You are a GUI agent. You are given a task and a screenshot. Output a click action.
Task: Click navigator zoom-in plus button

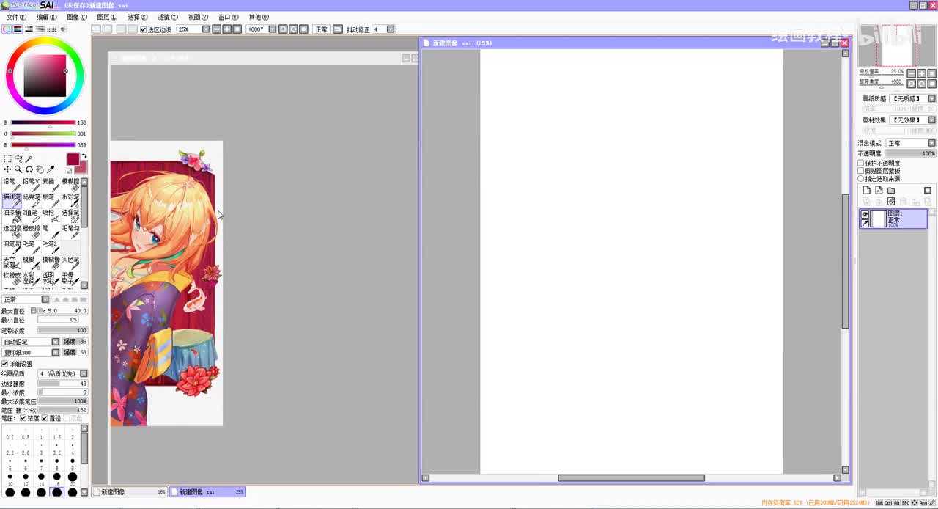(921, 73)
